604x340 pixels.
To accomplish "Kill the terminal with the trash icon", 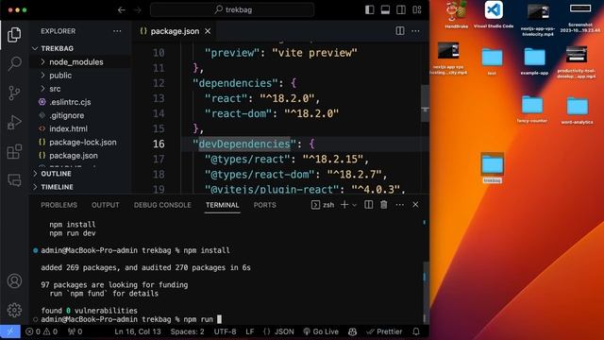I will [384, 205].
